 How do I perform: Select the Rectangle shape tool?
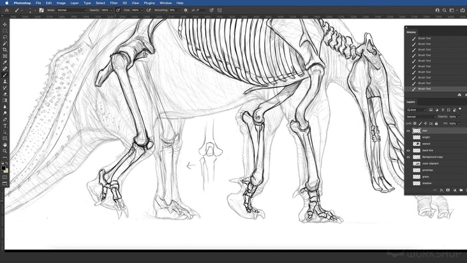point(4,139)
